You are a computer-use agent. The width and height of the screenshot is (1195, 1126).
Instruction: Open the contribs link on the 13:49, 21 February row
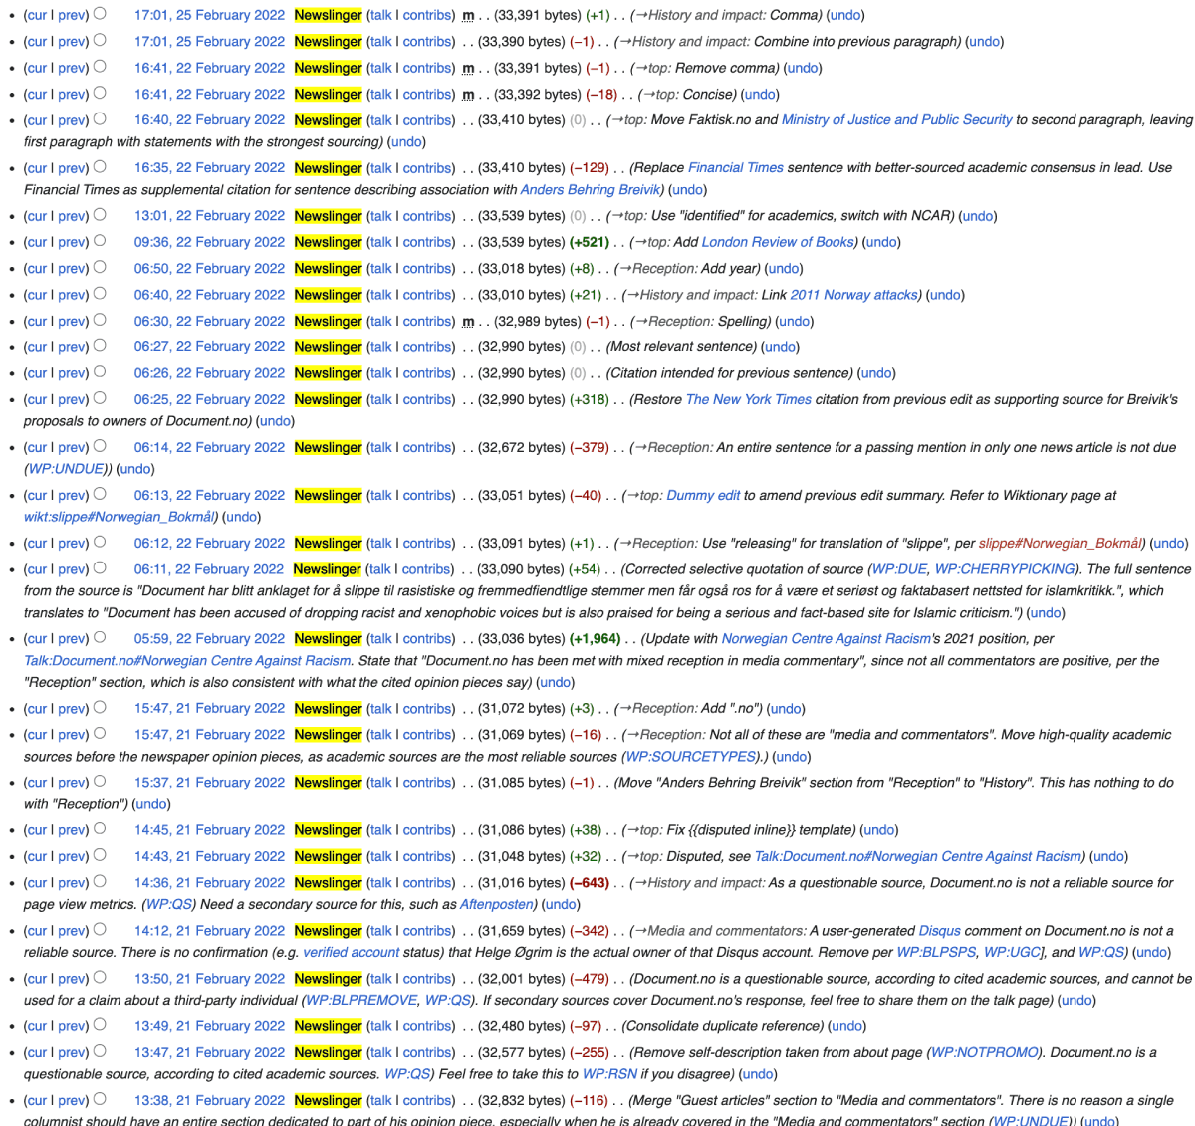428,1026
